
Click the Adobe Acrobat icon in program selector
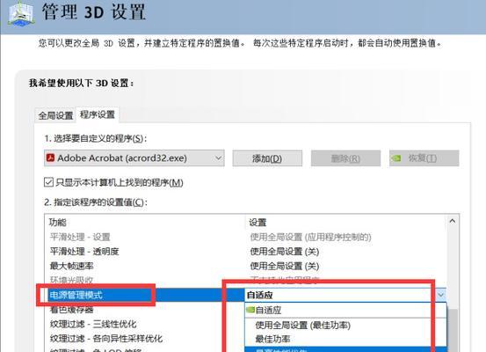click(x=50, y=158)
